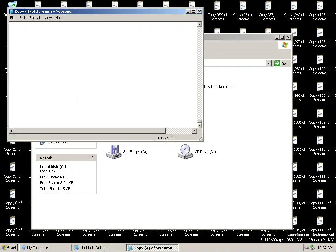Minimize the My Computer window
This screenshot has width=336, height=252.
click(x=277, y=37)
